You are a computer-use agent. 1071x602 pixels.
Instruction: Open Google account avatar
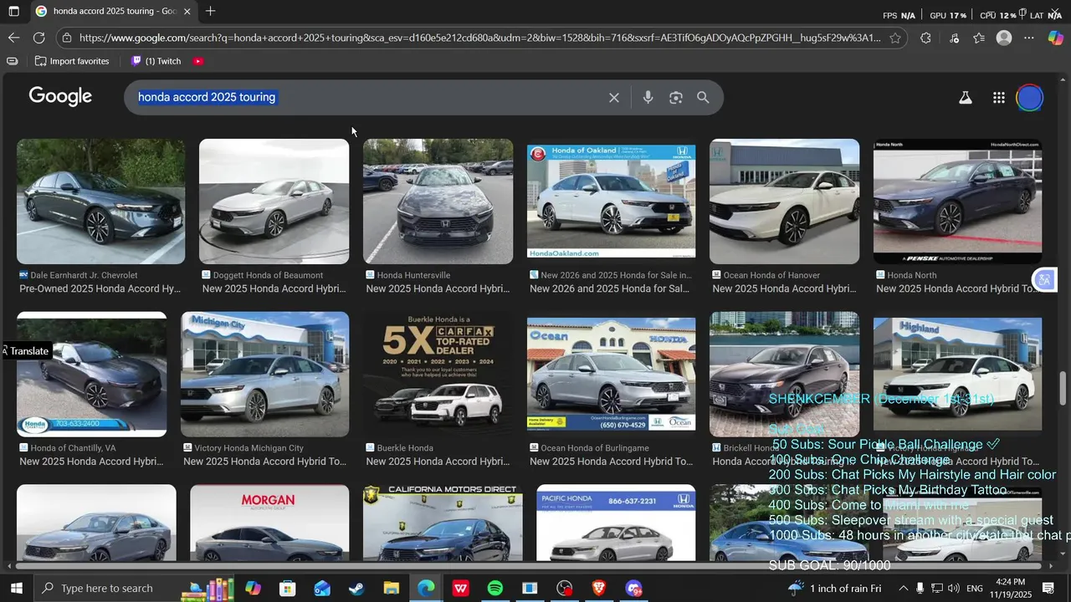[x=1030, y=98]
